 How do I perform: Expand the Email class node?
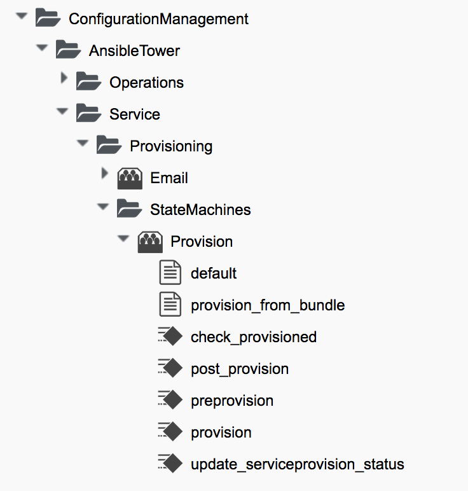(x=104, y=174)
